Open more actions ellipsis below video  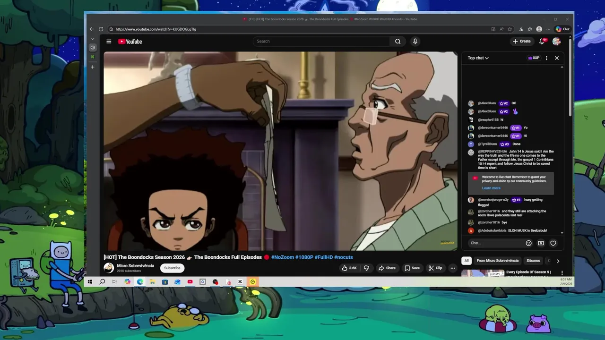tap(452, 268)
